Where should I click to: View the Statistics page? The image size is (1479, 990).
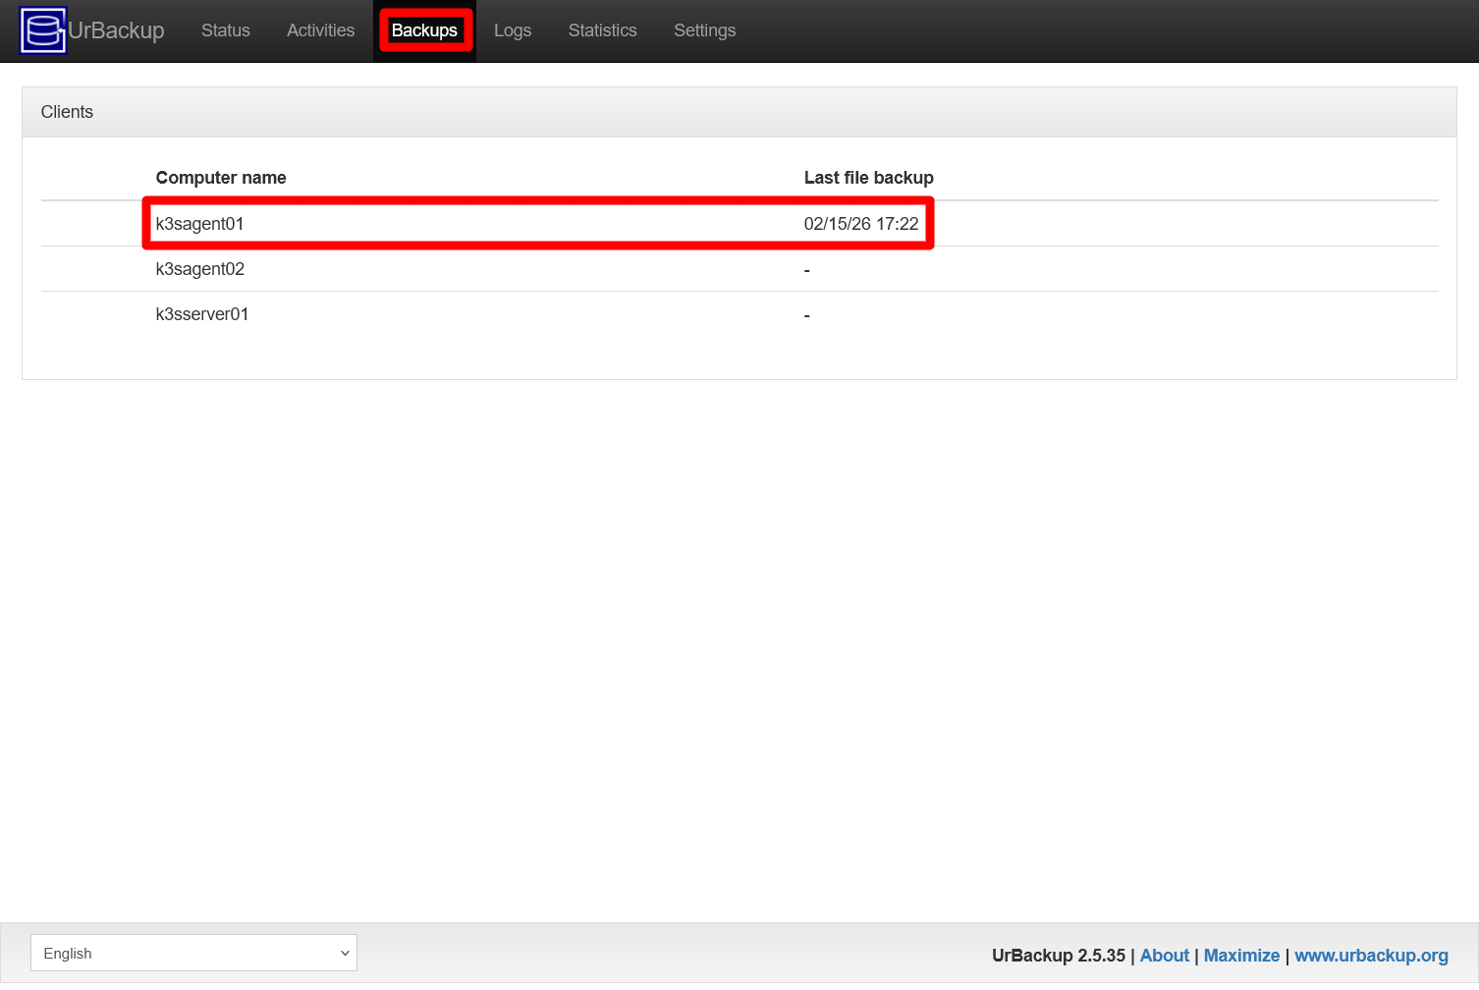click(602, 30)
